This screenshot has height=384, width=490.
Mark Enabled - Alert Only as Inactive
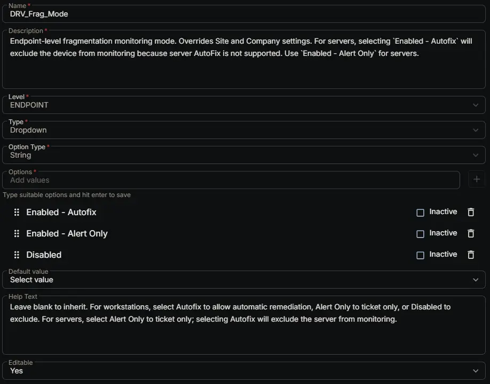(420, 234)
